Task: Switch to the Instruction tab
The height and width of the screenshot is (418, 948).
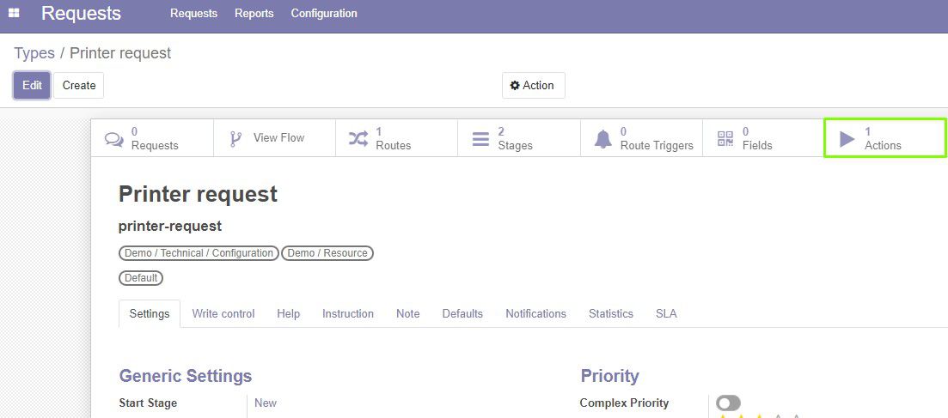Action: (347, 313)
